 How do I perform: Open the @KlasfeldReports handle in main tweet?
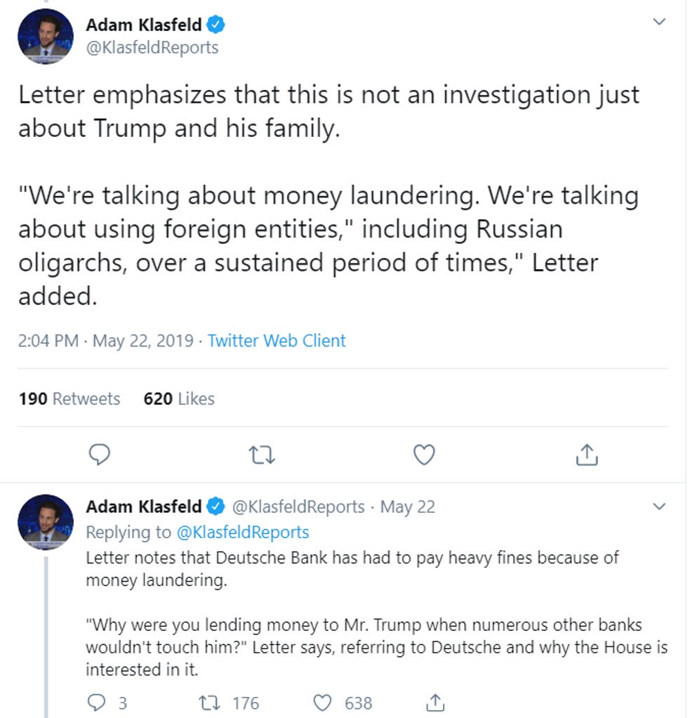coord(152,48)
